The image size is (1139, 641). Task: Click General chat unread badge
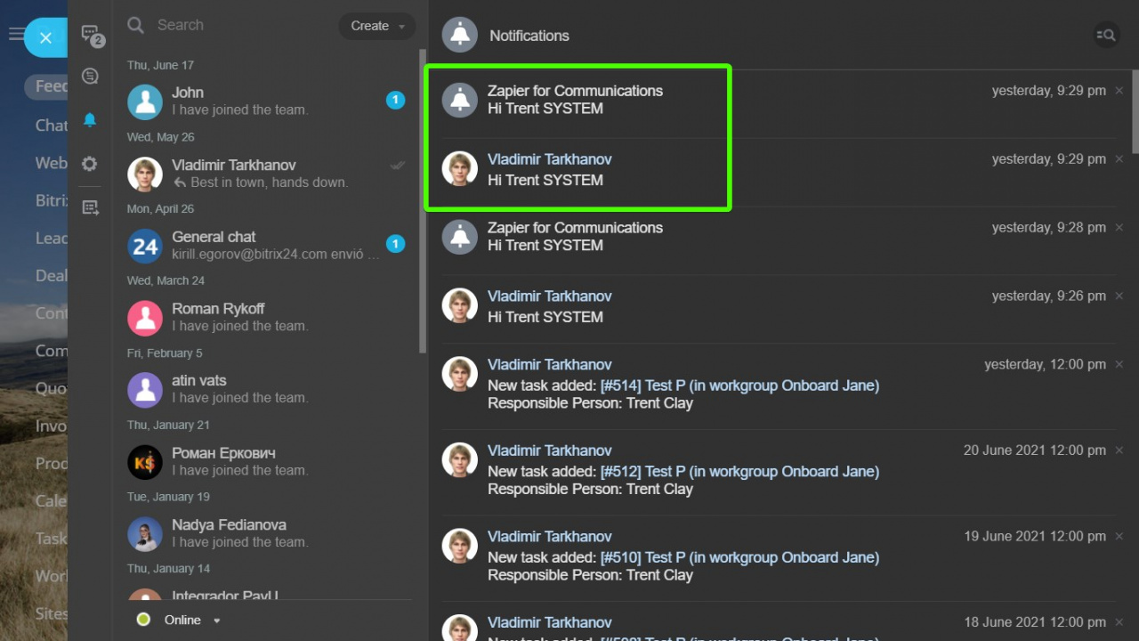(x=395, y=244)
